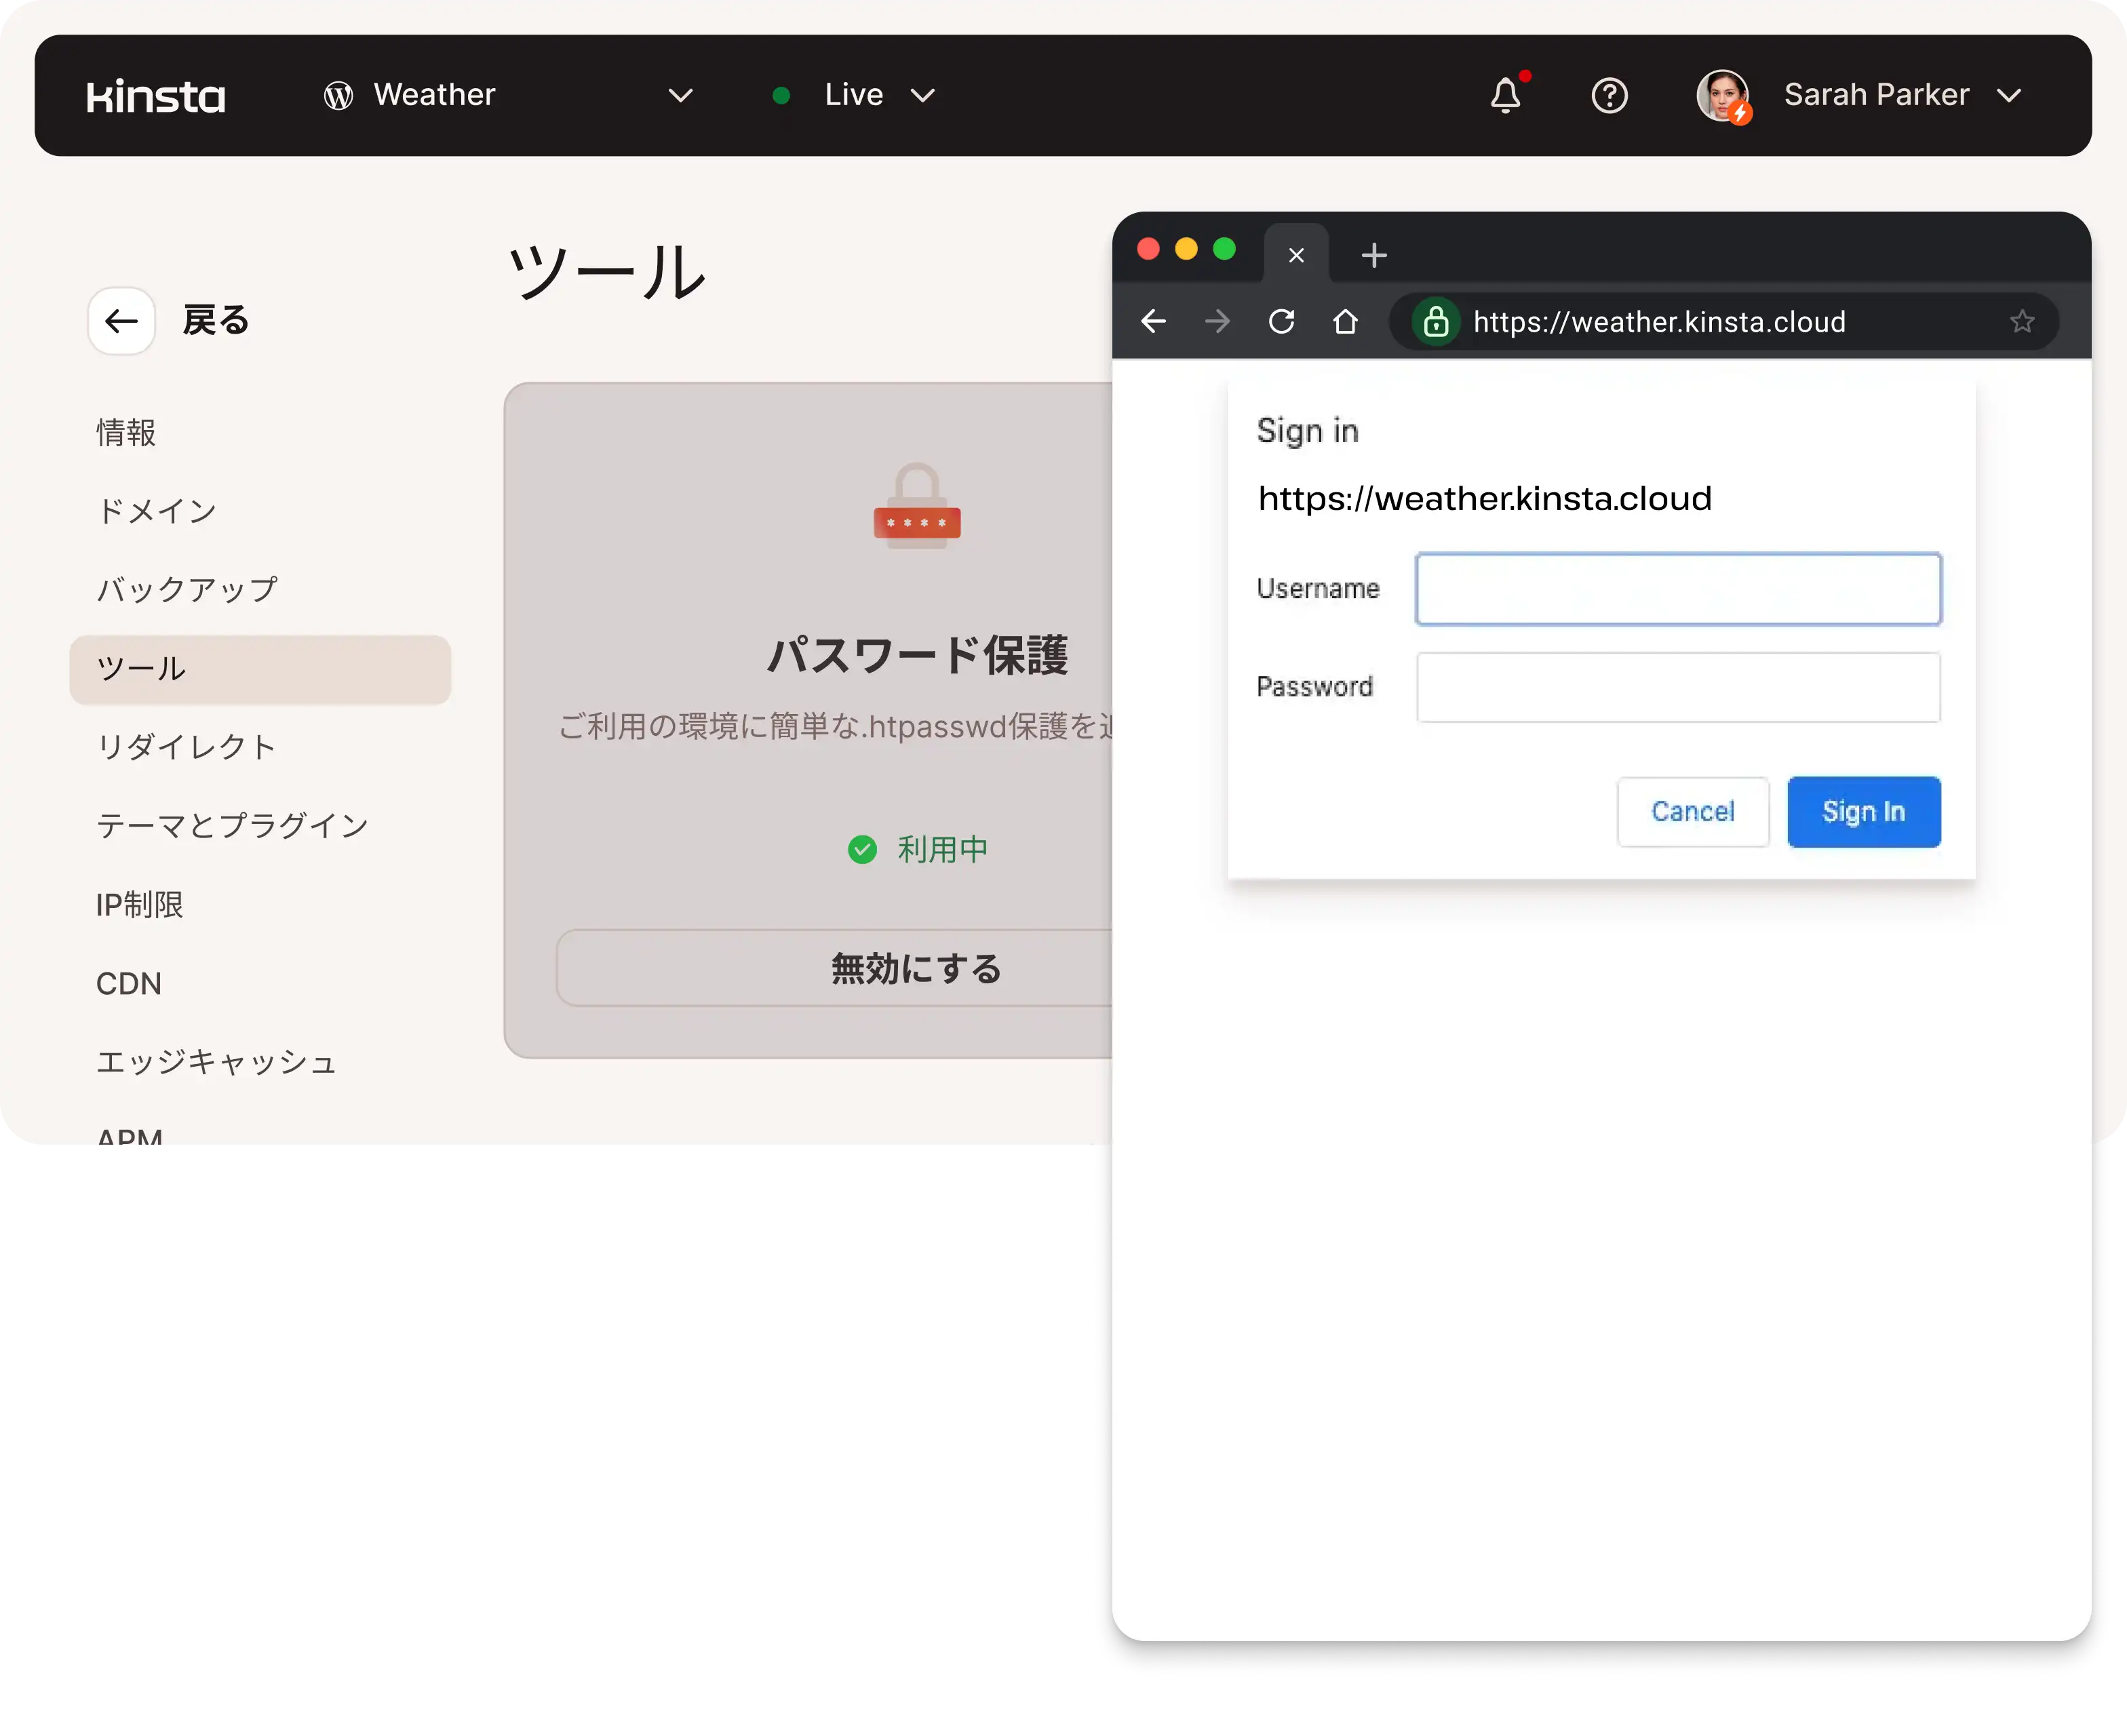Click the help question mark icon
Screen dimensions: 2127x1736
click(x=1609, y=96)
